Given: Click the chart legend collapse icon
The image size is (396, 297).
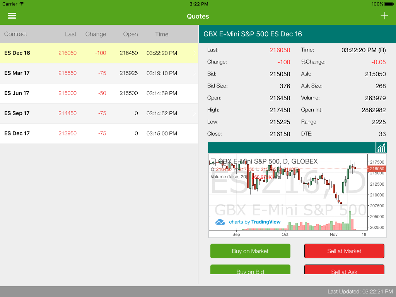Looking at the screenshot, I should (213, 161).
